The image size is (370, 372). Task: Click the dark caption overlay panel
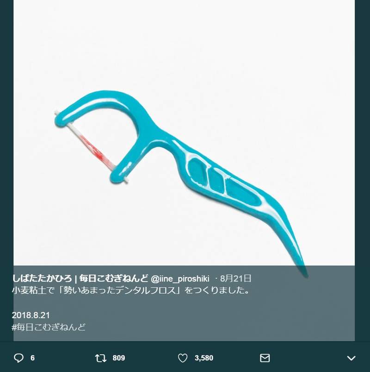click(184, 303)
